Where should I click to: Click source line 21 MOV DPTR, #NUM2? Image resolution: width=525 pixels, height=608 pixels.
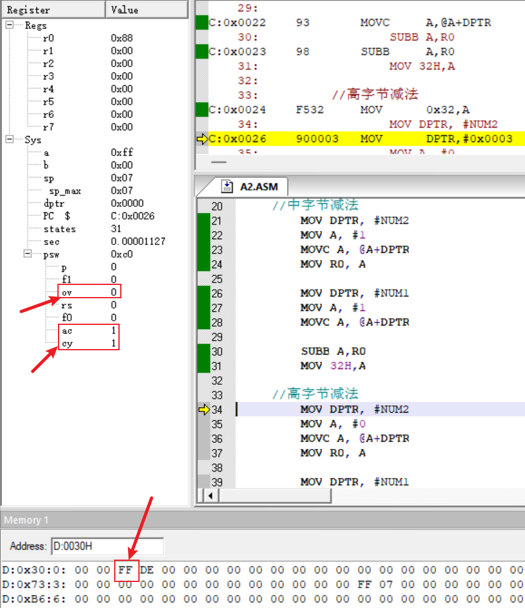pyautogui.click(x=354, y=221)
